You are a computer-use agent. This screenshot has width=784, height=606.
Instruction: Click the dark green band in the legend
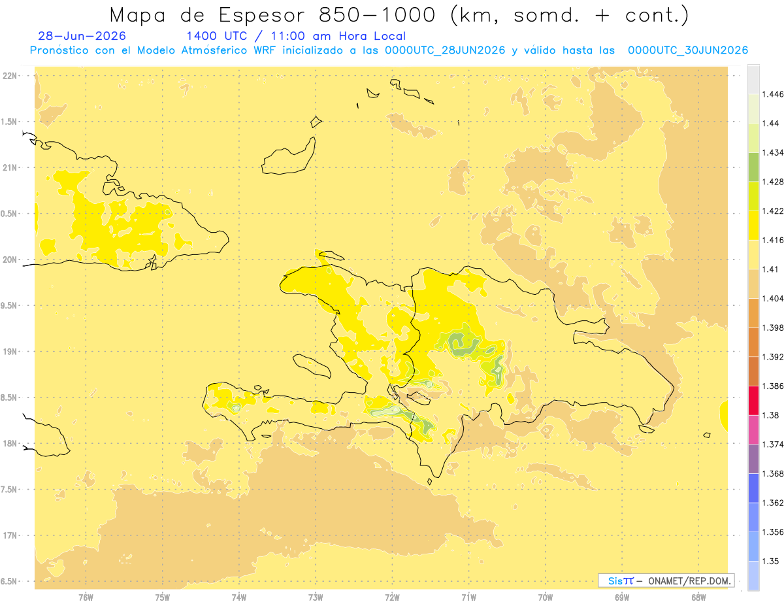pyautogui.click(x=753, y=167)
